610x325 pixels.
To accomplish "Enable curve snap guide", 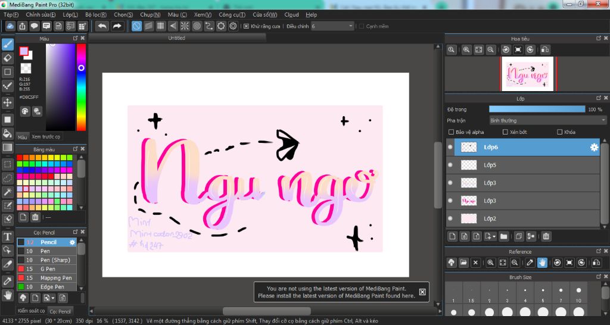I will click(x=209, y=26).
